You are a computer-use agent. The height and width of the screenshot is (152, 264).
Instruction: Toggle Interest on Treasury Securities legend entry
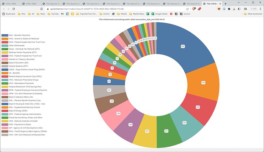(18, 59)
